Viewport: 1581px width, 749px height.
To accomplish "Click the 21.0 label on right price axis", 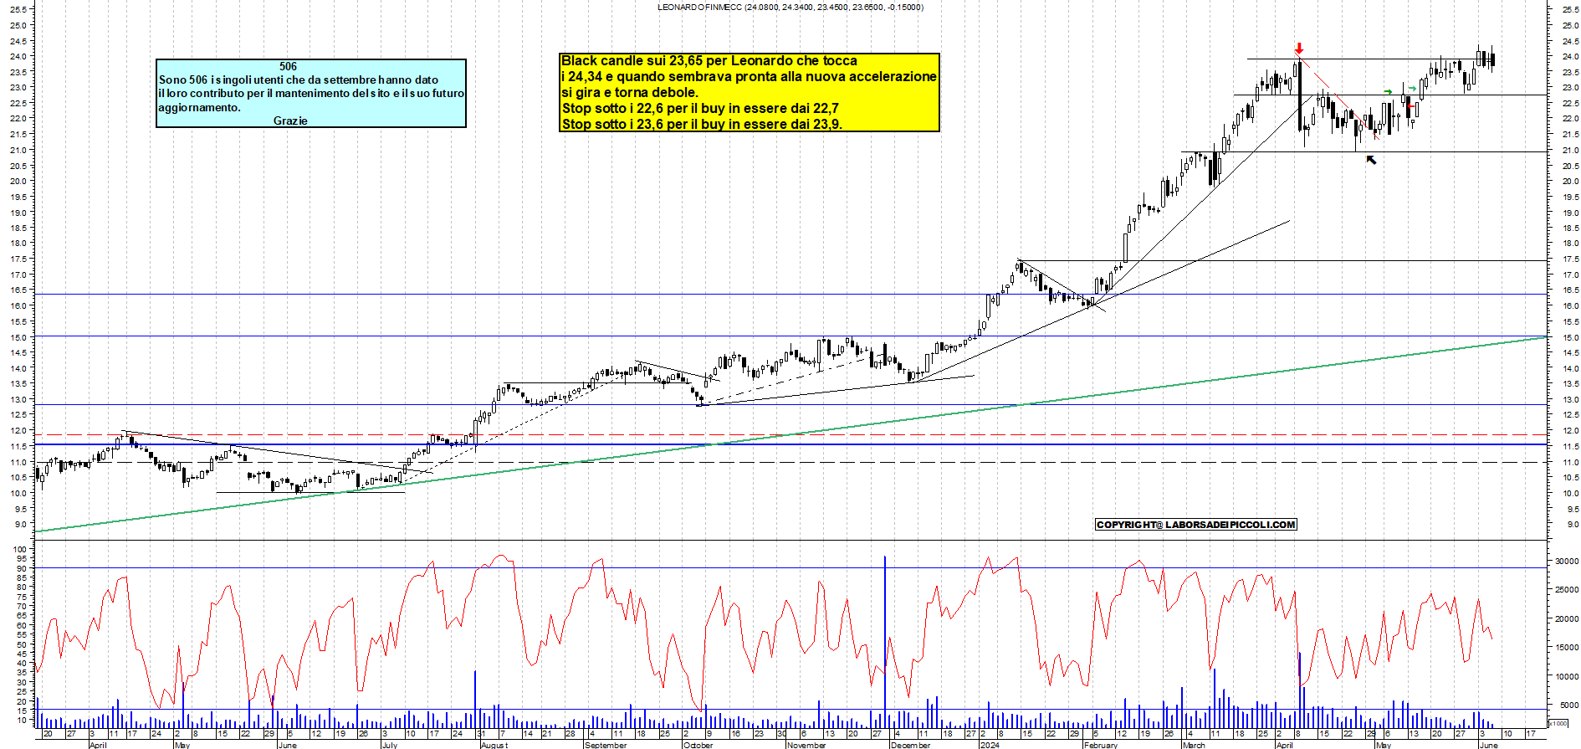I will [1570, 150].
